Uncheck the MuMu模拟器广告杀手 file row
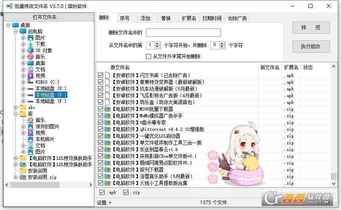The height and width of the screenshot is (210, 341). 100,116
